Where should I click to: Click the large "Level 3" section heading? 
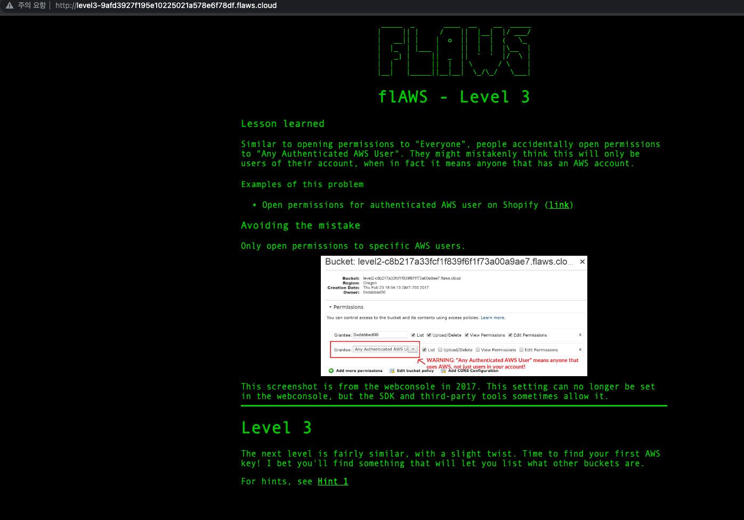tap(276, 428)
